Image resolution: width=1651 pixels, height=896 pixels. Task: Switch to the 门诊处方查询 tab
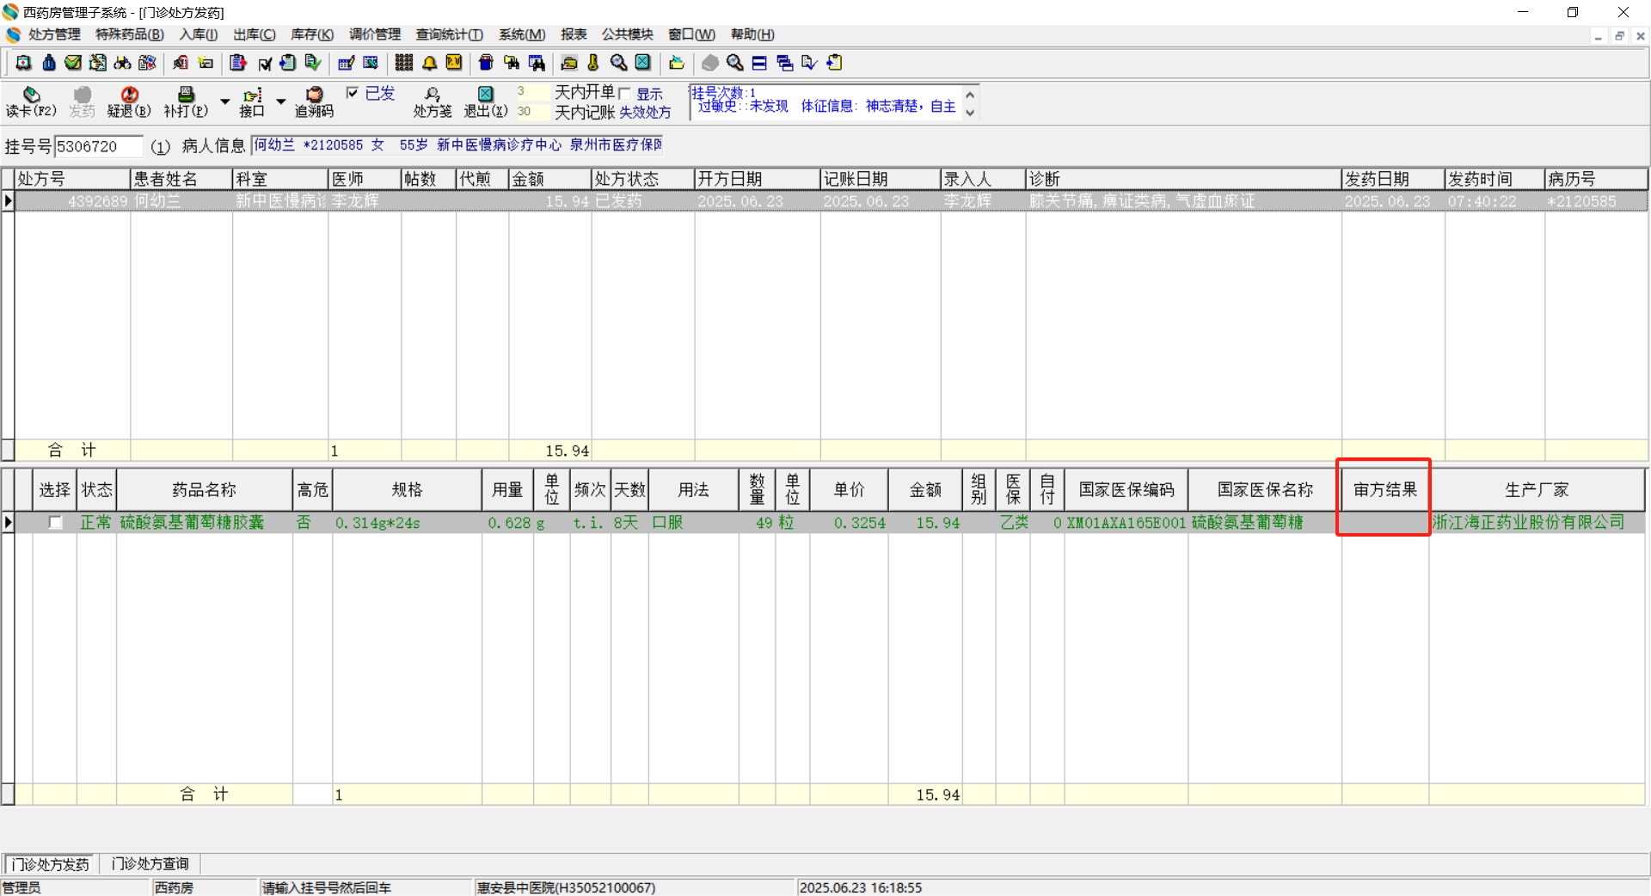[150, 863]
